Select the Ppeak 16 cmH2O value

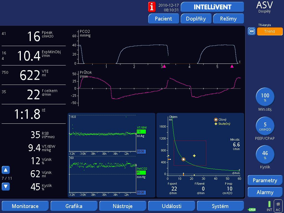(x=34, y=36)
